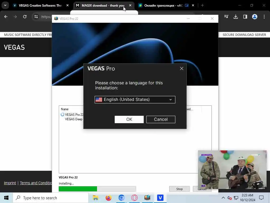The width and height of the screenshot is (270, 203).
Task: Open the Terms and Conditions link
Action: coord(36,183)
